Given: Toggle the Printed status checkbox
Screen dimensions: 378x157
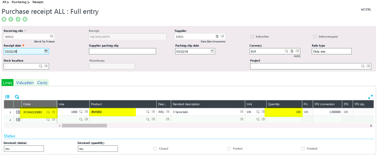Looking at the screenshot, I should (303, 149).
